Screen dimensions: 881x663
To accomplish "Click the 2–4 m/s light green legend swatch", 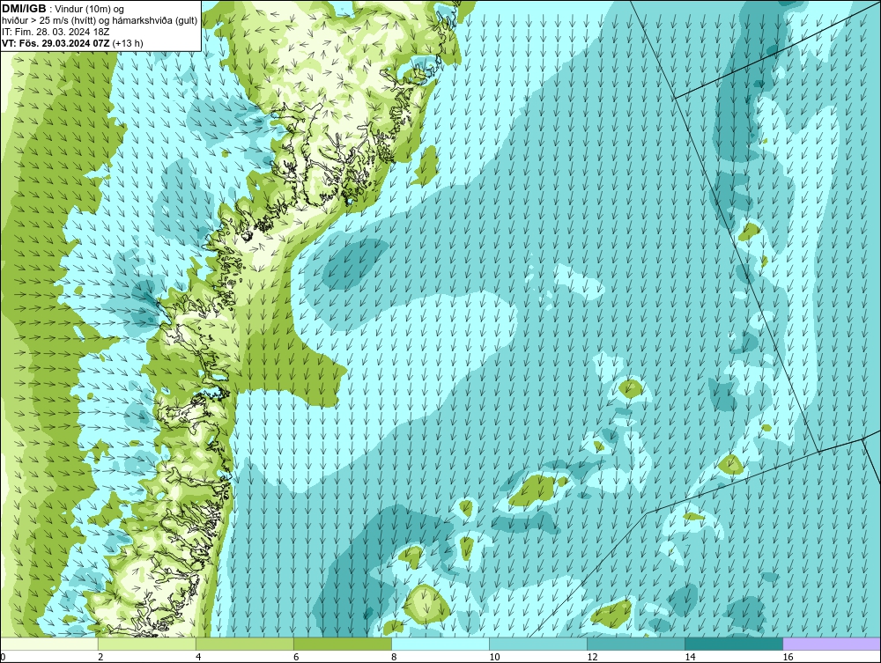I will (x=146, y=644).
